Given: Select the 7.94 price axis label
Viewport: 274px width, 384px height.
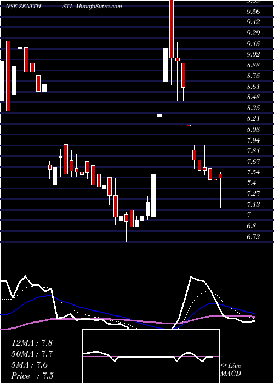Looking at the screenshot, I should pyautogui.click(x=253, y=140).
